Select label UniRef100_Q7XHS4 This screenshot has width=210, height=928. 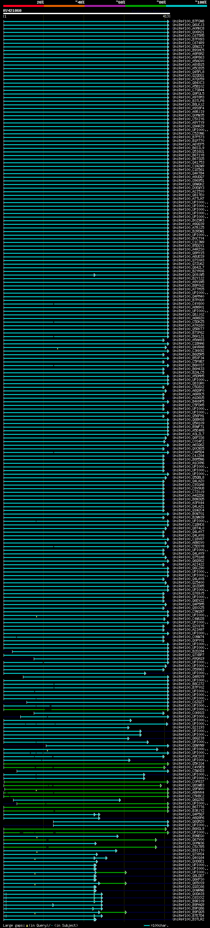[x=188, y=854]
